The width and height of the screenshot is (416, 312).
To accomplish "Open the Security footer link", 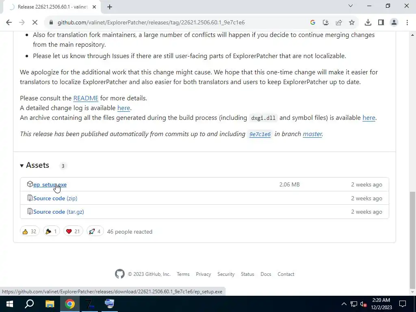I will click(x=226, y=274).
